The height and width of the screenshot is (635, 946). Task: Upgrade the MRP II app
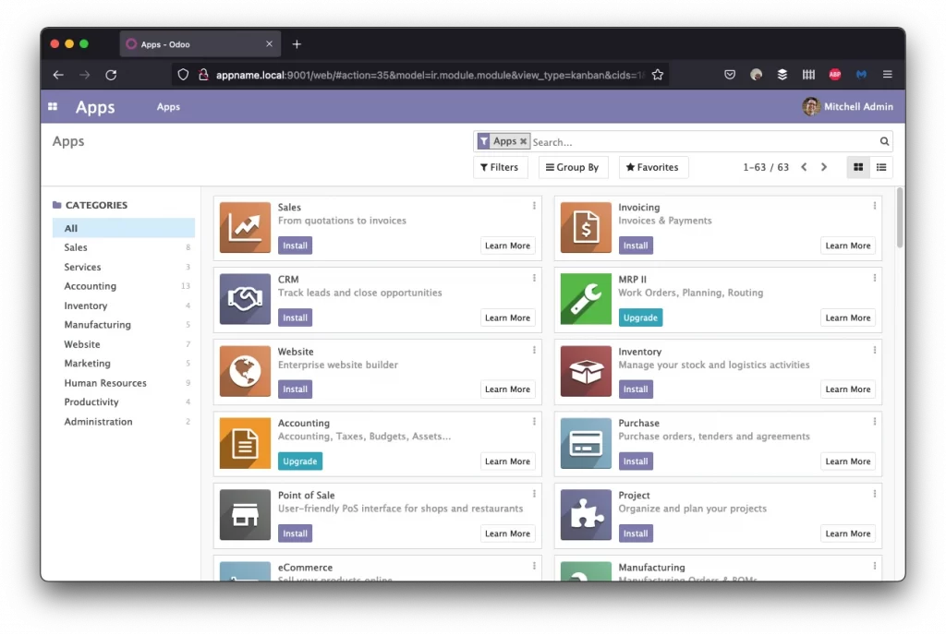[x=640, y=317]
